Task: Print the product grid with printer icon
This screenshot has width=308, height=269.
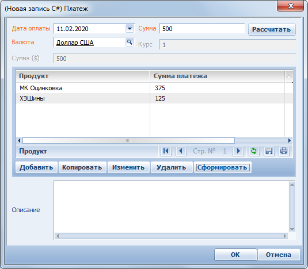Action: pyautogui.click(x=284, y=151)
